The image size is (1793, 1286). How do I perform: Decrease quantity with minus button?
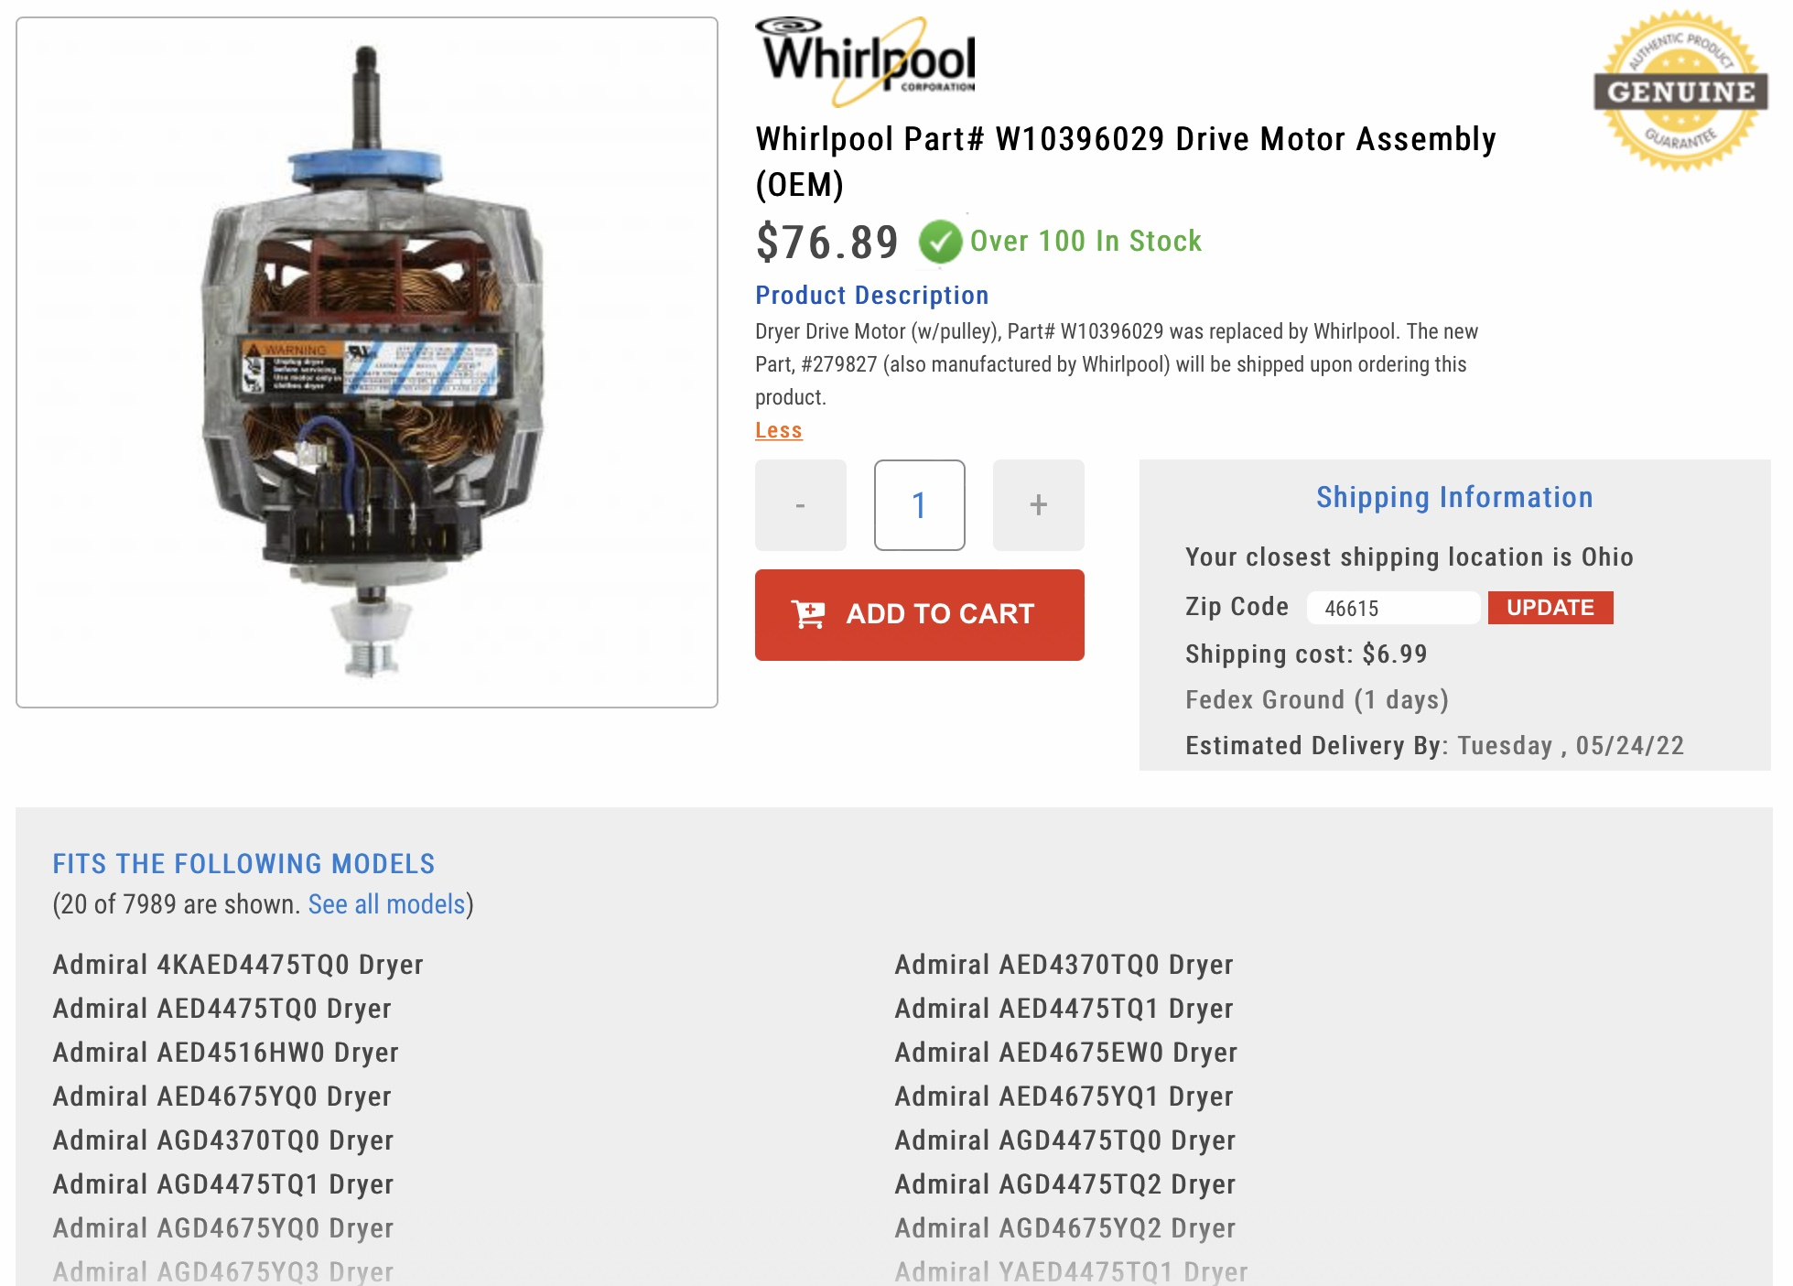tap(800, 505)
